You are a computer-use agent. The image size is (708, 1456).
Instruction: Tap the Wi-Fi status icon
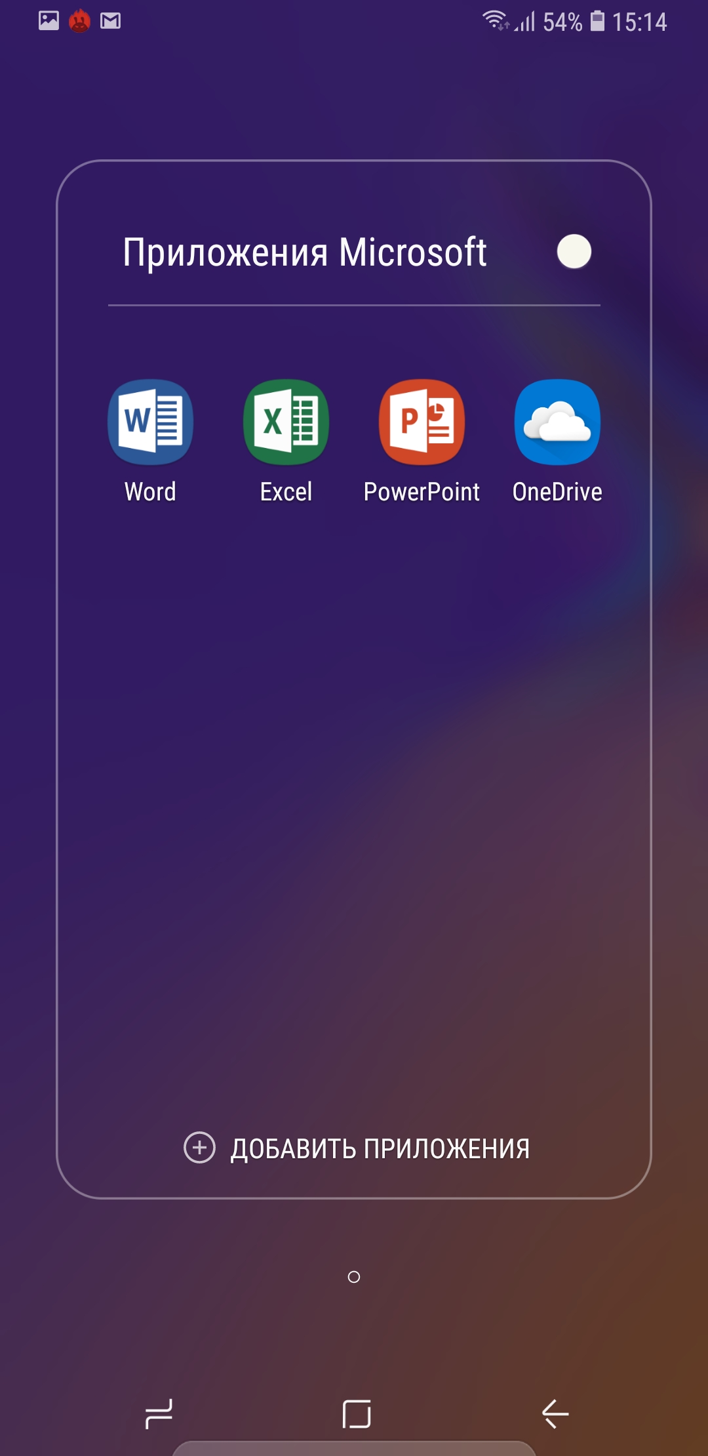[496, 20]
